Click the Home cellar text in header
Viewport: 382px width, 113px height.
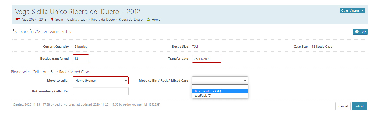pos(156,20)
